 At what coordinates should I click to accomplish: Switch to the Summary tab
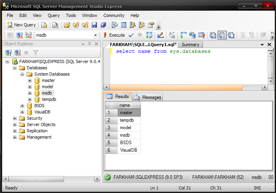(x=190, y=45)
